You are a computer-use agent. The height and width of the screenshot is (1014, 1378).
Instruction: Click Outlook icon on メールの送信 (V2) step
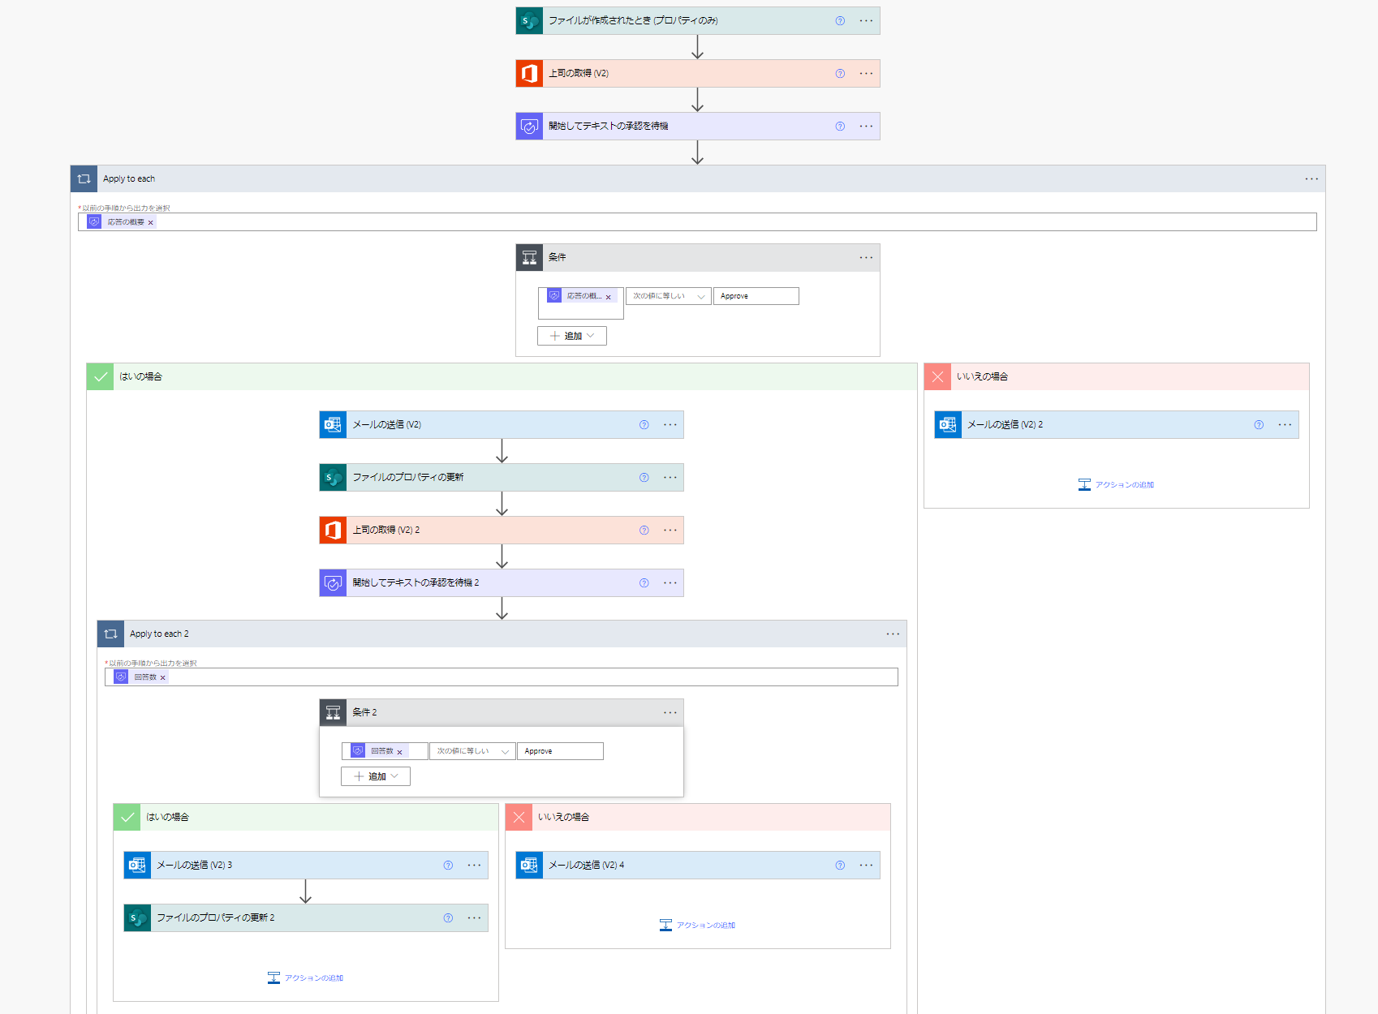[x=333, y=425]
